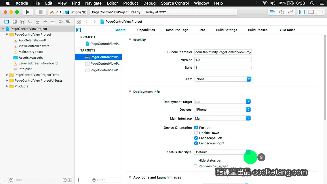Viewport: 327px width, 184px height.
Task: Enable Upside Down orientation
Action: (x=196, y=133)
